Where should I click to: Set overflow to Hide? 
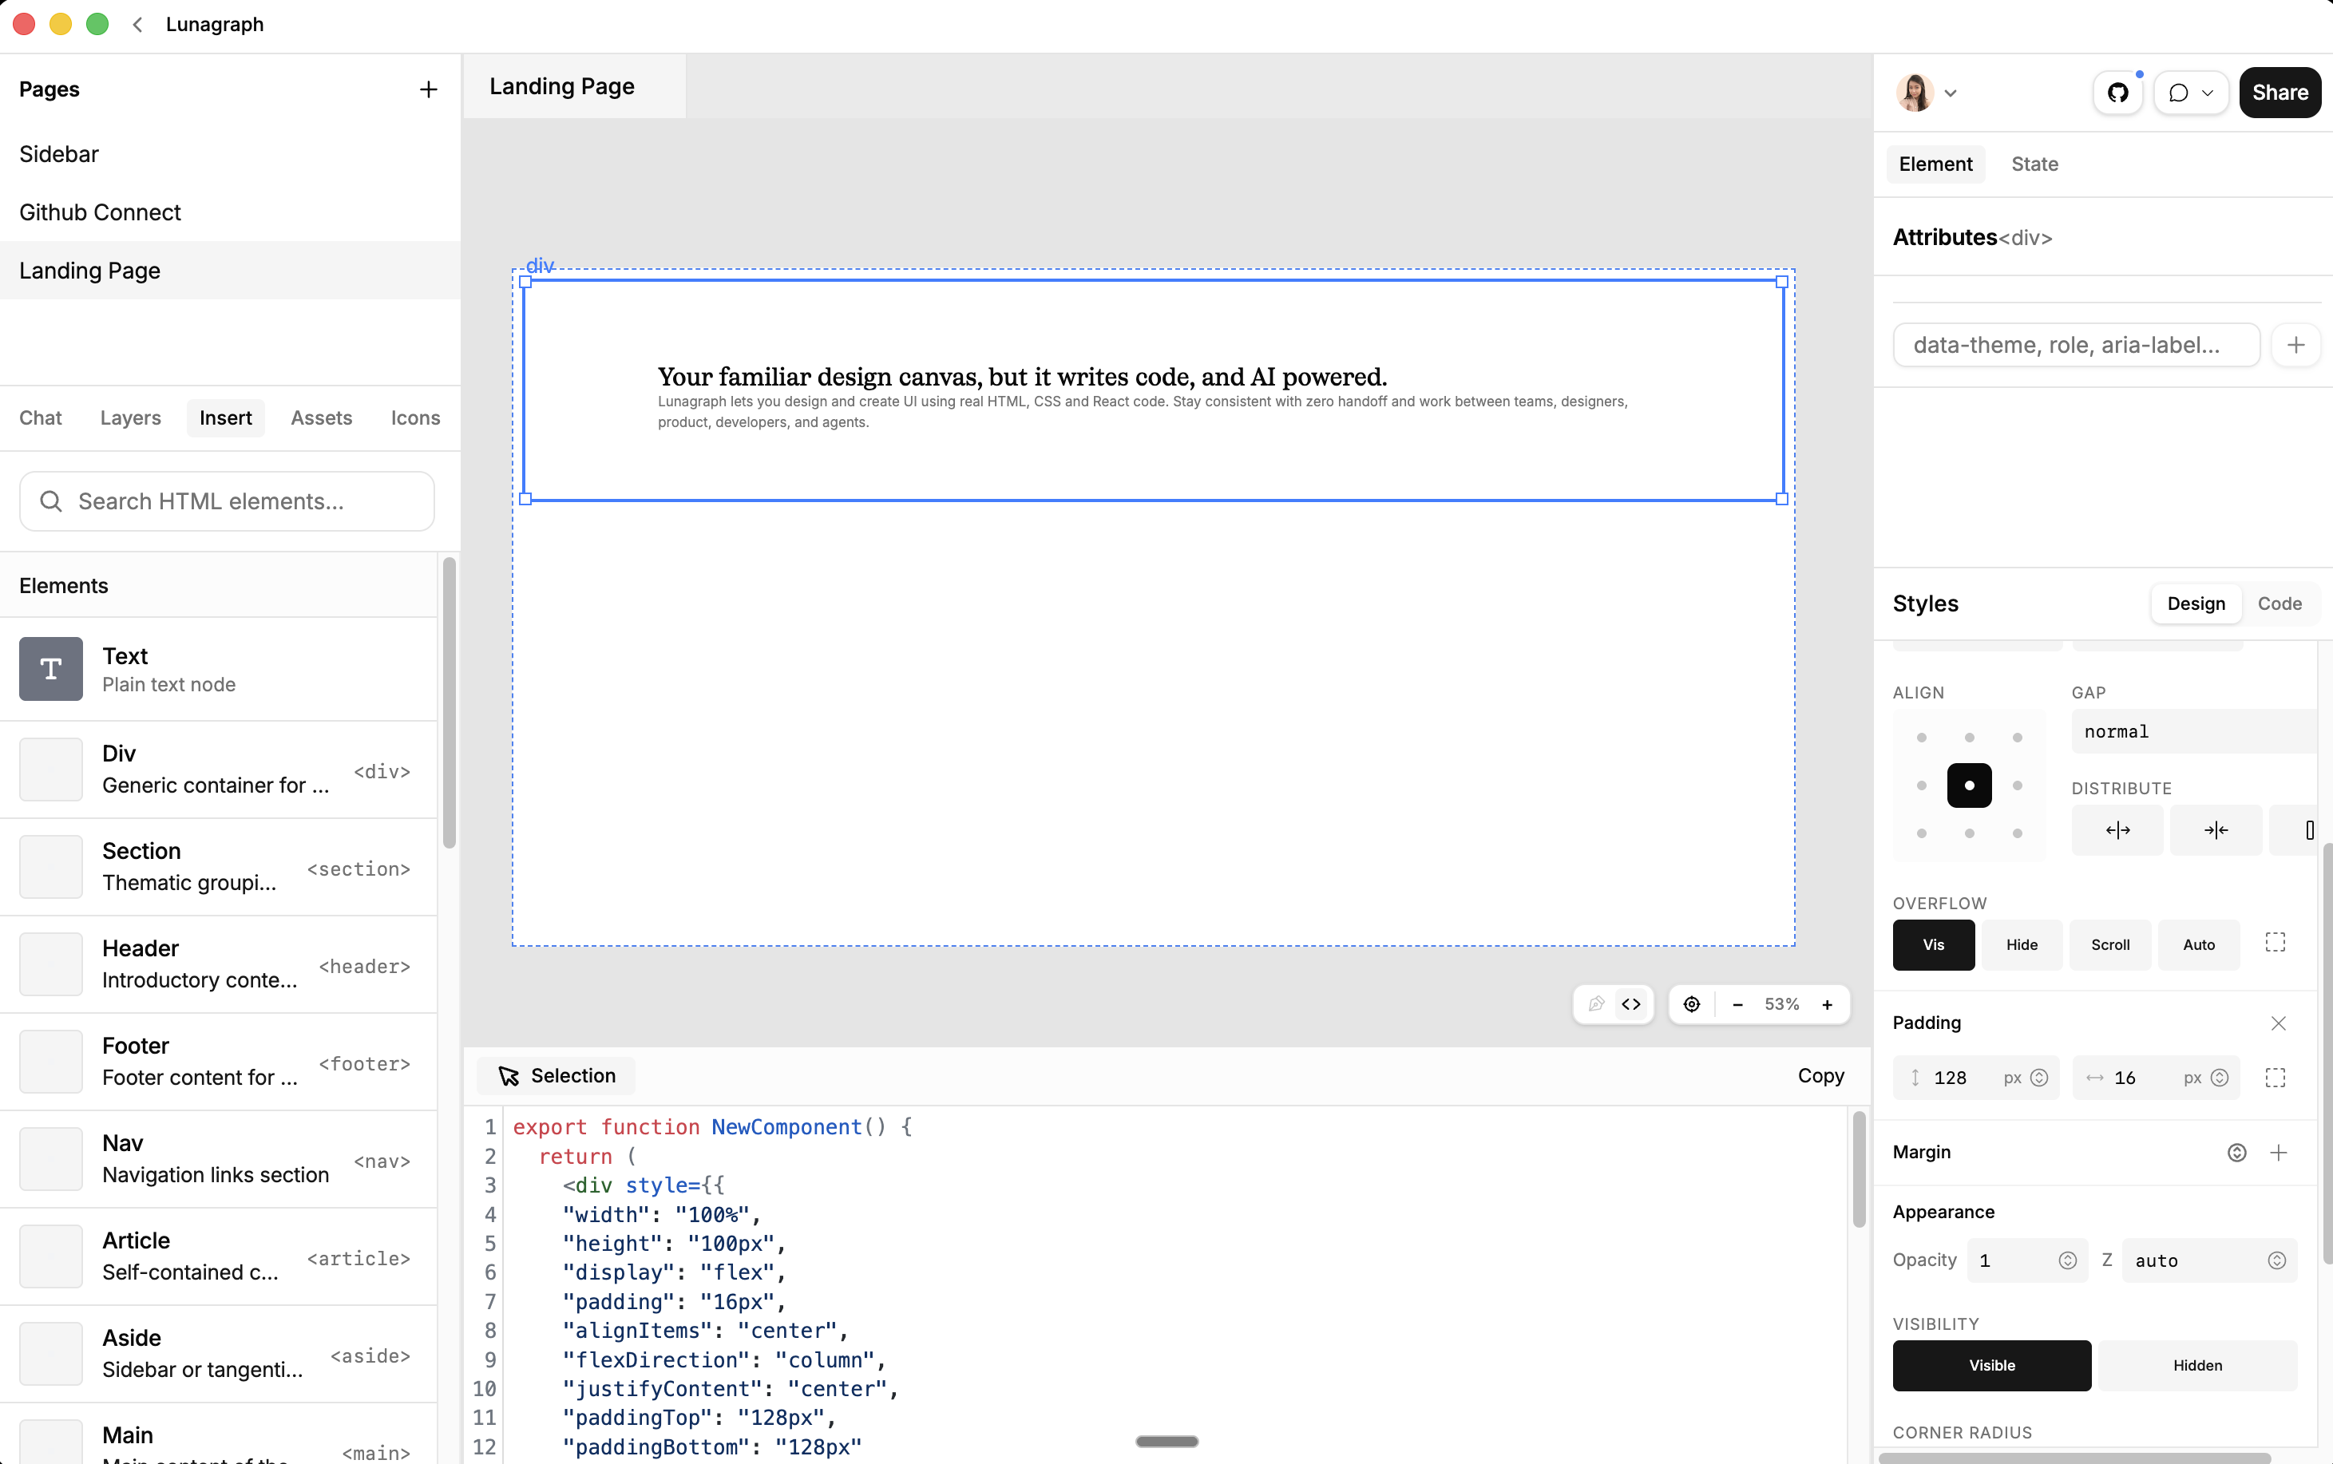coord(2021,945)
